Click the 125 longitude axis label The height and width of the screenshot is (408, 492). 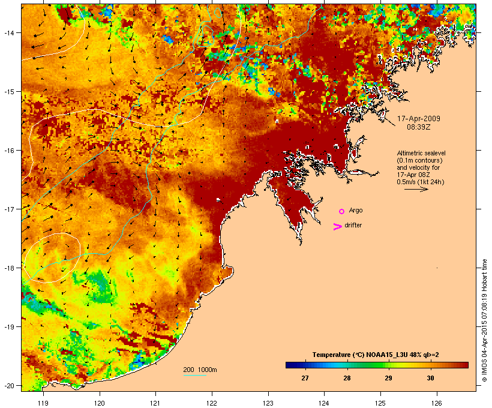pos(380,403)
